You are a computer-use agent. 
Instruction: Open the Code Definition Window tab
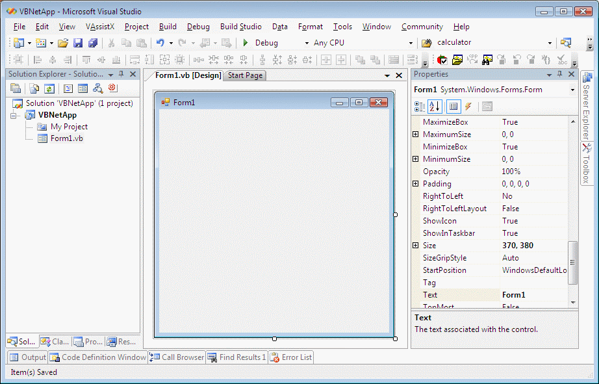tap(98, 357)
